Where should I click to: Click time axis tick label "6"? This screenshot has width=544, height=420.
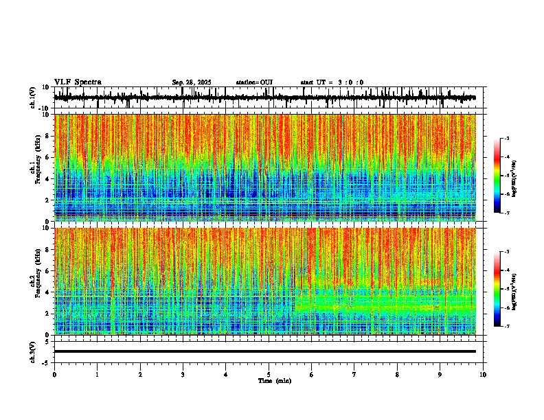click(311, 375)
